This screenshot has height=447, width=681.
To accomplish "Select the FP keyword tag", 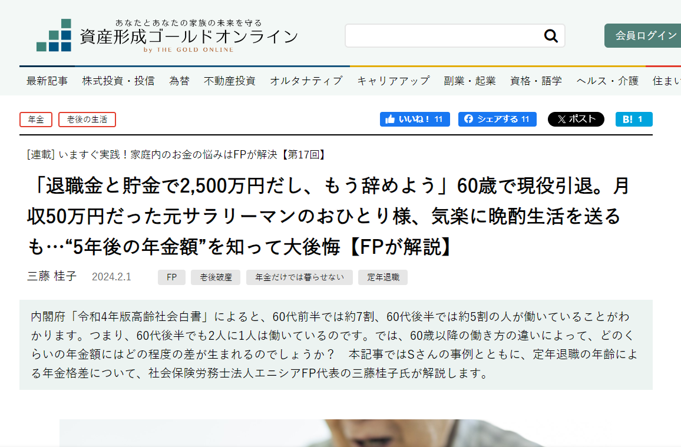I will [x=171, y=277].
